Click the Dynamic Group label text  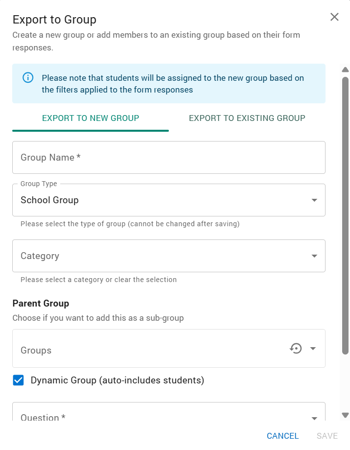click(x=117, y=380)
